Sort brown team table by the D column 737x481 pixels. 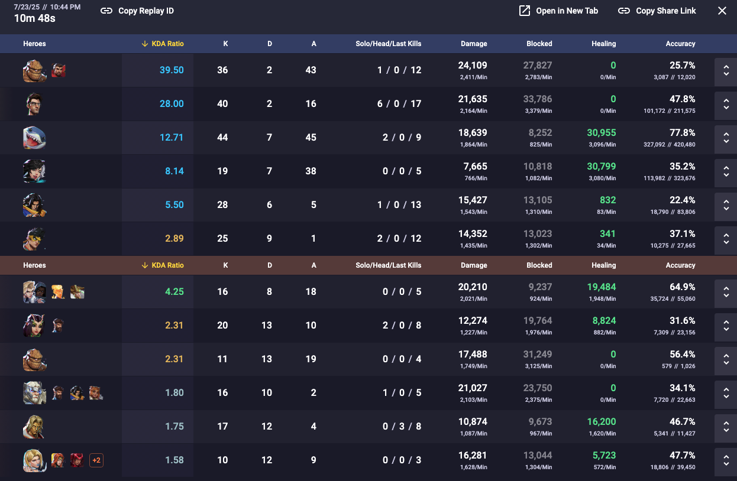click(x=270, y=265)
